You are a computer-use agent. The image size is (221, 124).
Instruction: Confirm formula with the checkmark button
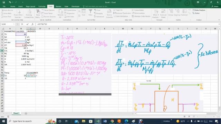click(x=27, y=24)
